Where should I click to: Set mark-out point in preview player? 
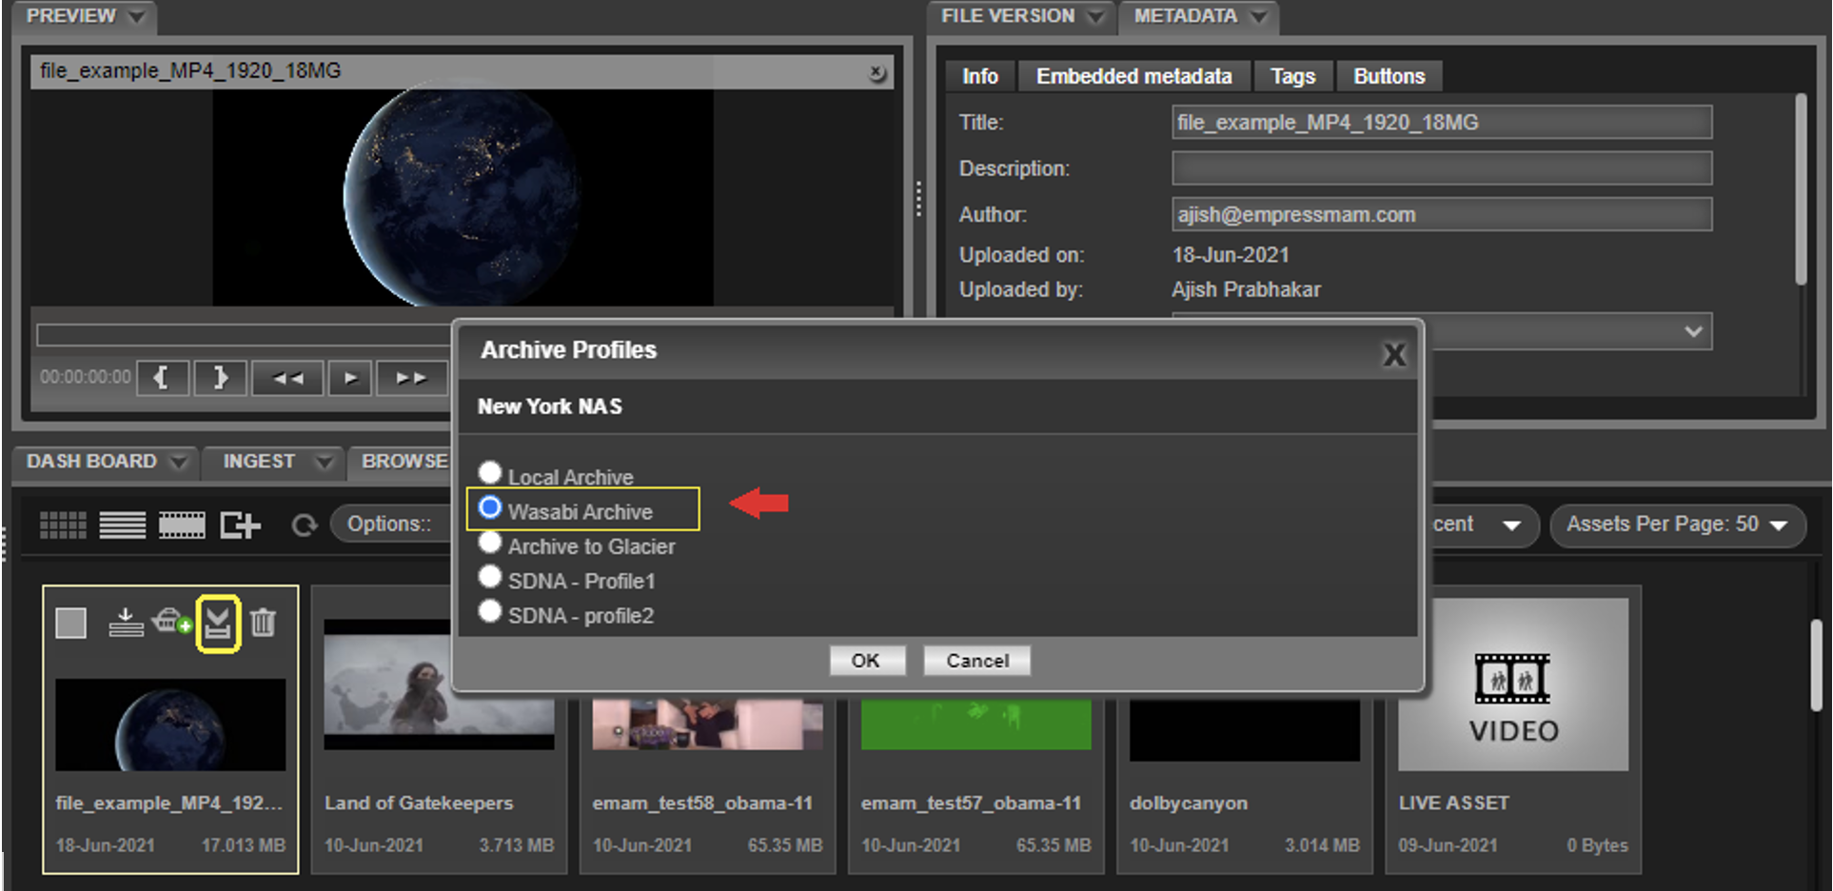coord(221,378)
